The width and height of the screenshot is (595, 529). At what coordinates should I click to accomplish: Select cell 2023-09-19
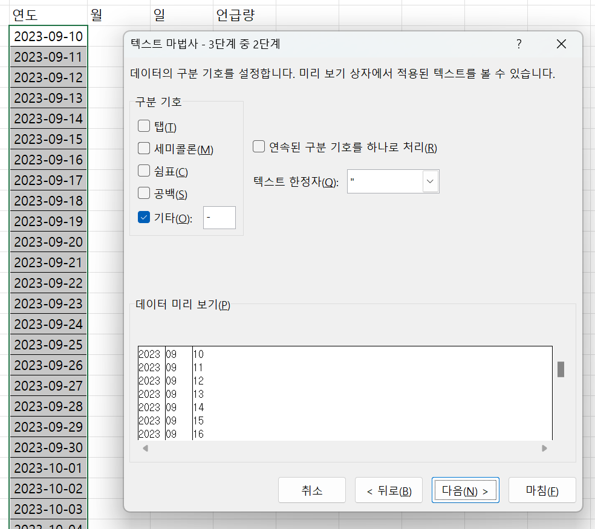[48, 221]
